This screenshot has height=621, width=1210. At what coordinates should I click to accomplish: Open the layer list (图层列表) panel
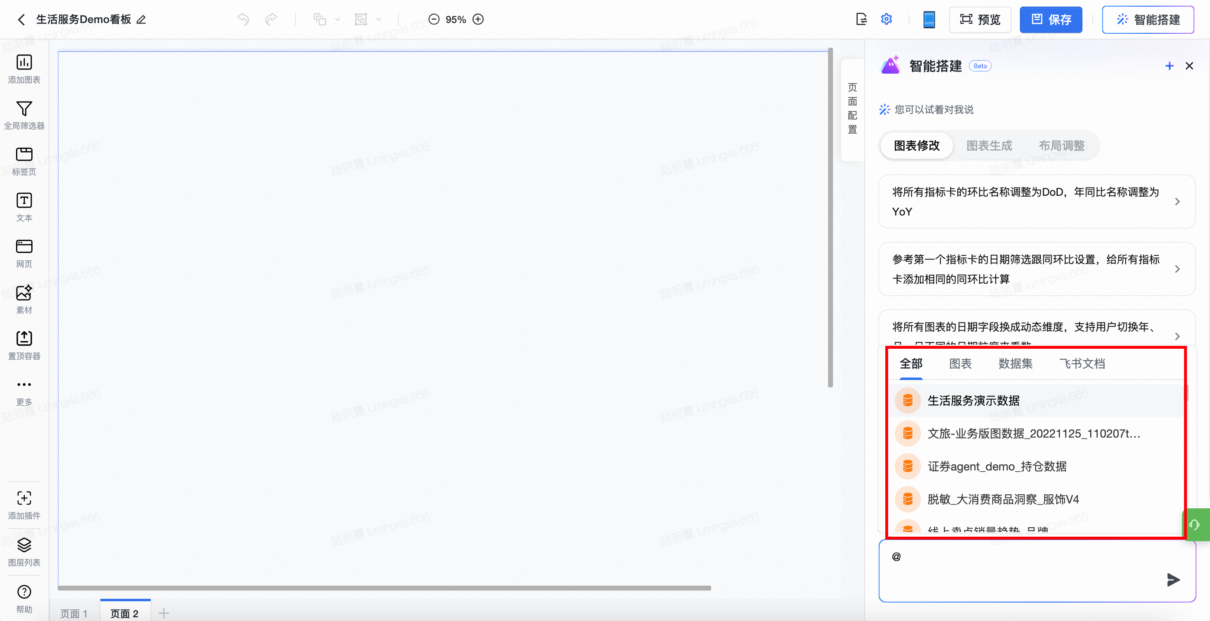click(x=24, y=545)
